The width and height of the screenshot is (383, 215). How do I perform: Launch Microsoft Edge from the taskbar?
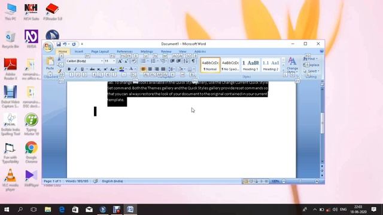(62, 210)
